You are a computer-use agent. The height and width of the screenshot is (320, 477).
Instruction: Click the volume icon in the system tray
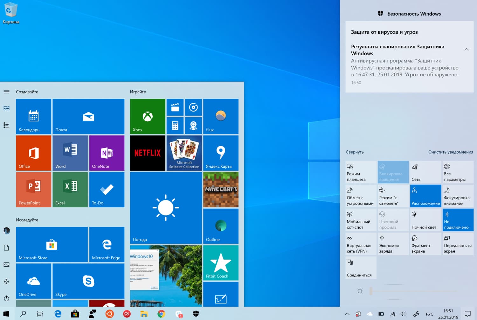point(403,314)
